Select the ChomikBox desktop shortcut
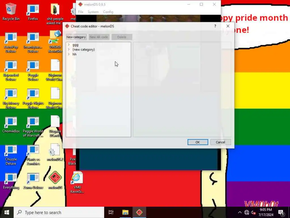Screen dimensions: 290x218 coord(11,125)
